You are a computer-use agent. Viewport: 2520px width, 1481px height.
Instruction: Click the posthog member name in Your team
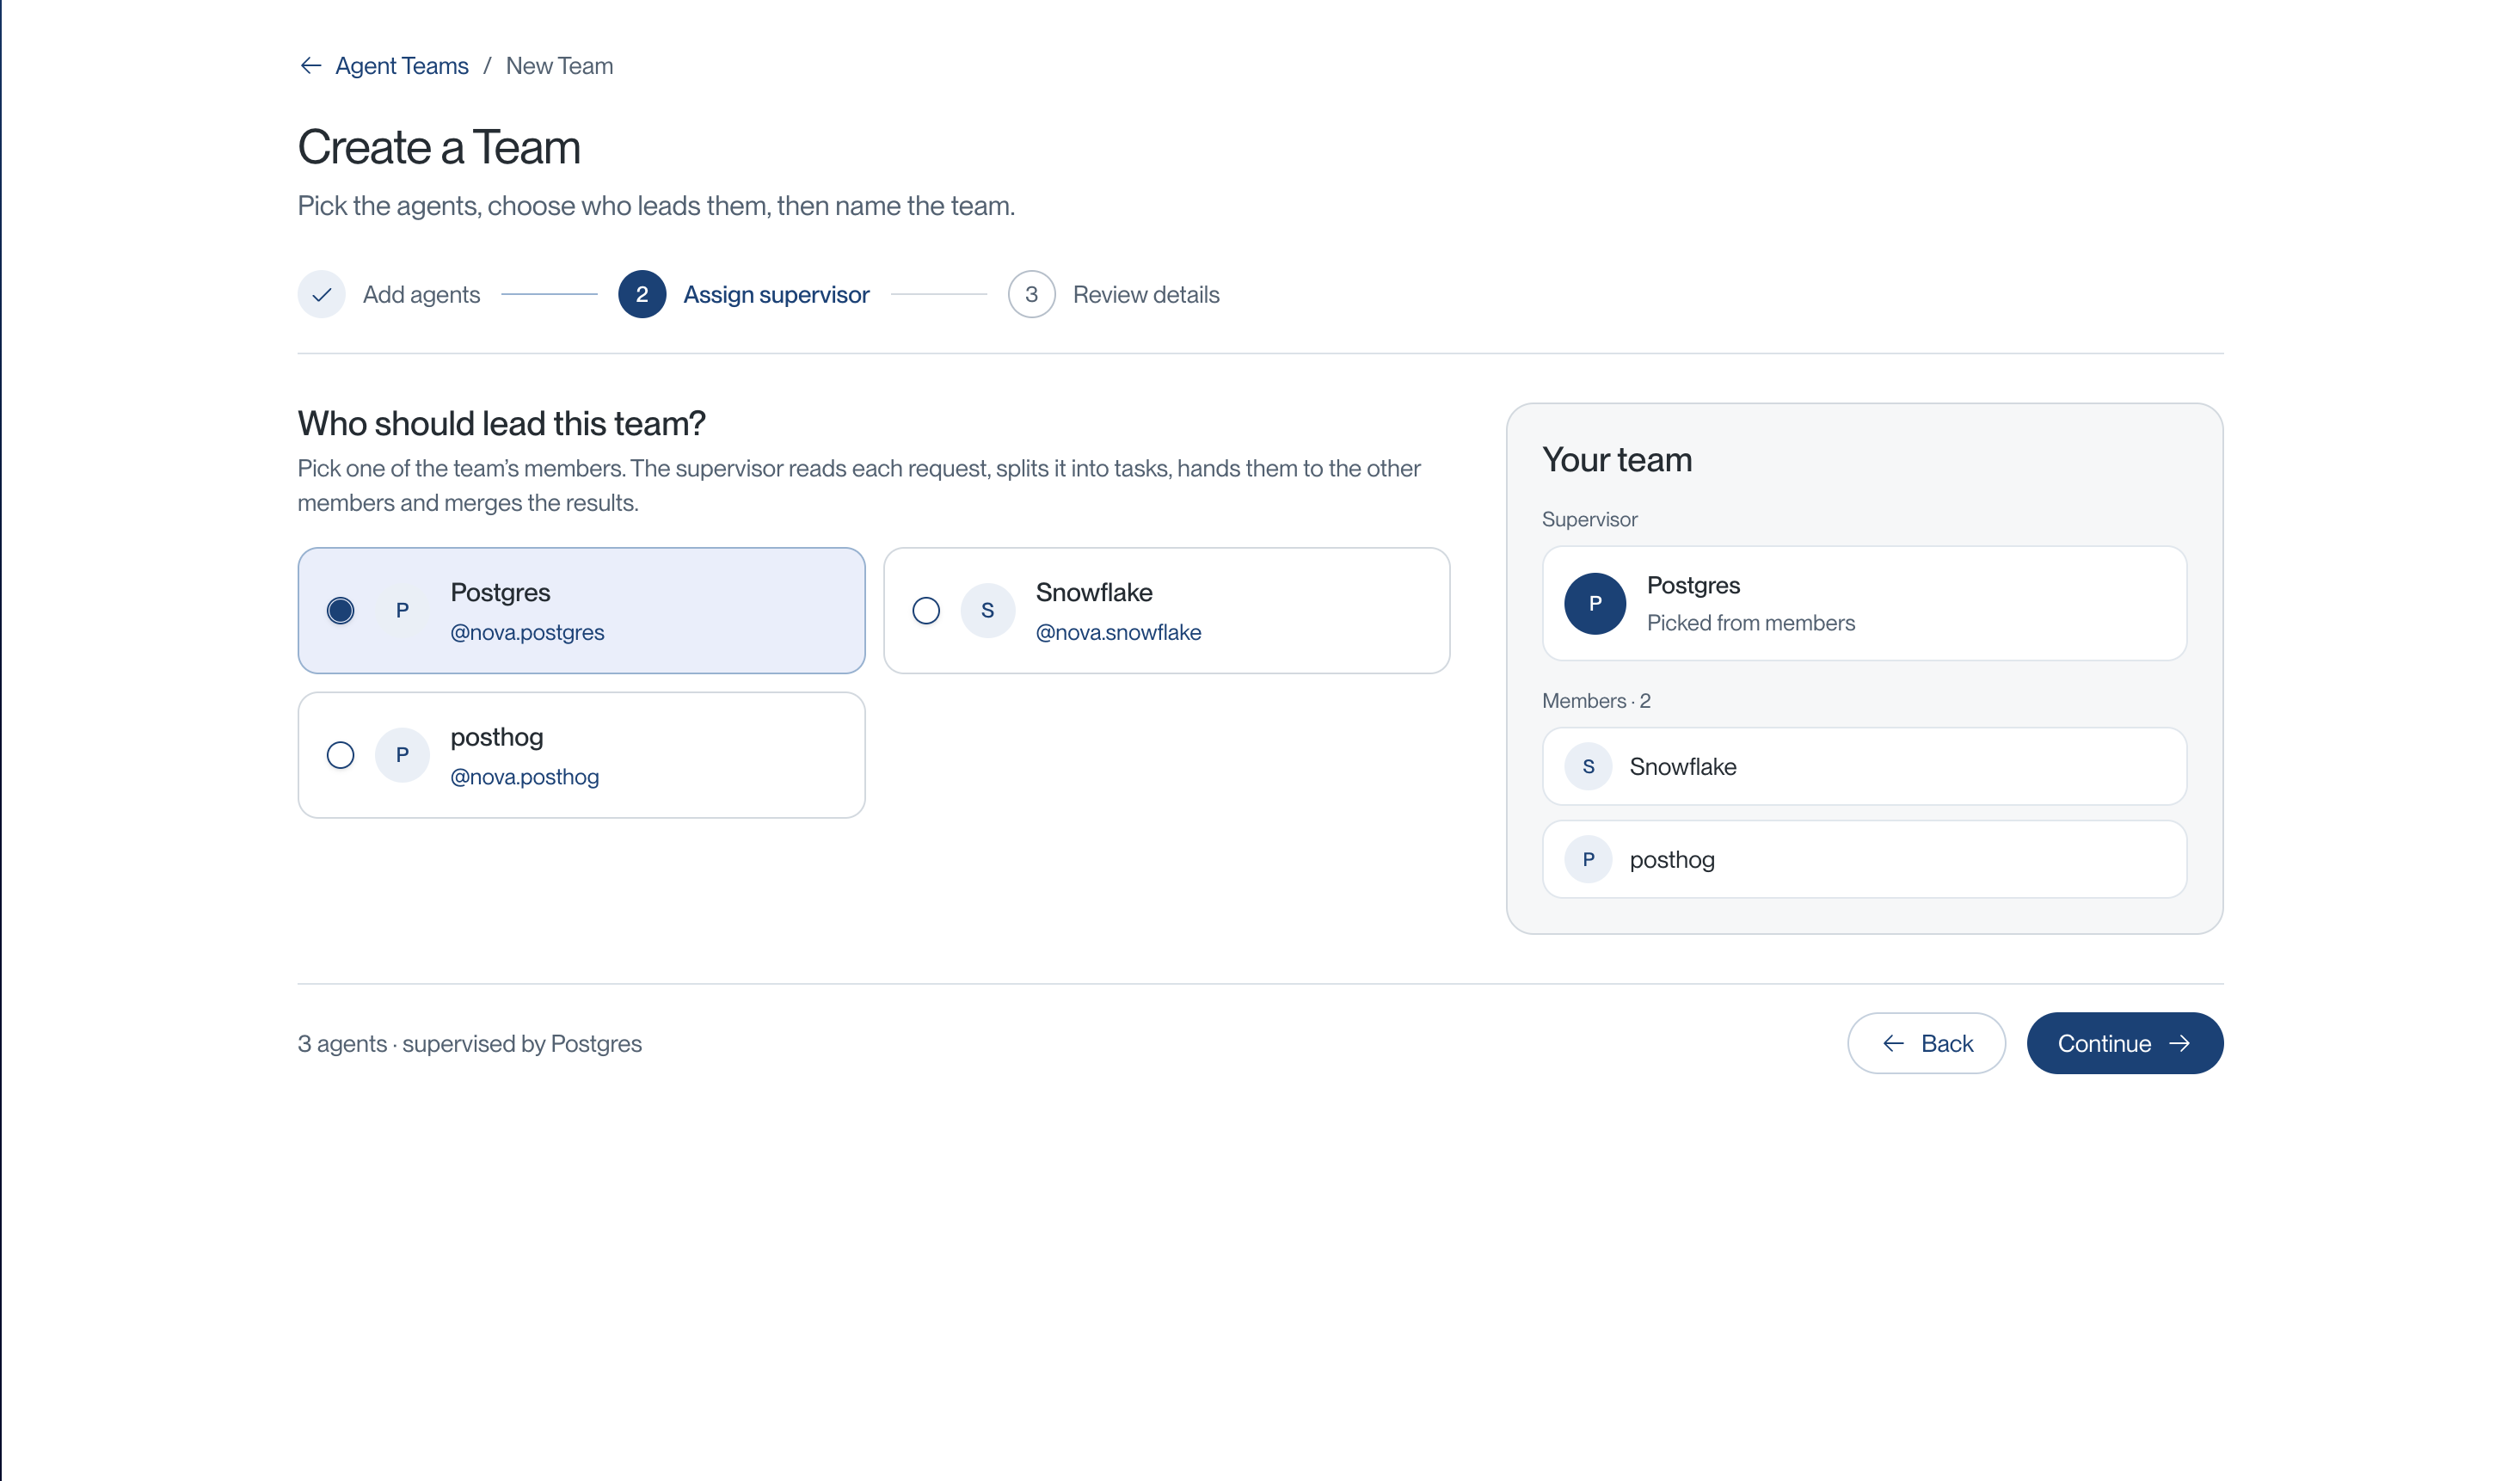click(x=1672, y=860)
